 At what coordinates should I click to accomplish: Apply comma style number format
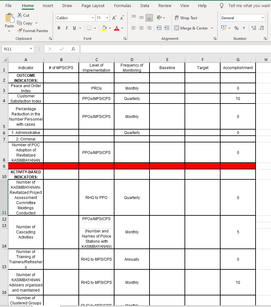(x=244, y=28)
